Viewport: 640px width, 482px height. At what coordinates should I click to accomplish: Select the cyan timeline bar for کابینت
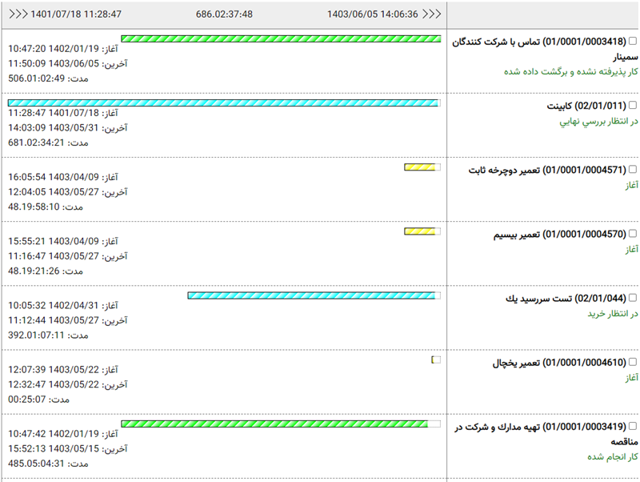(x=223, y=102)
